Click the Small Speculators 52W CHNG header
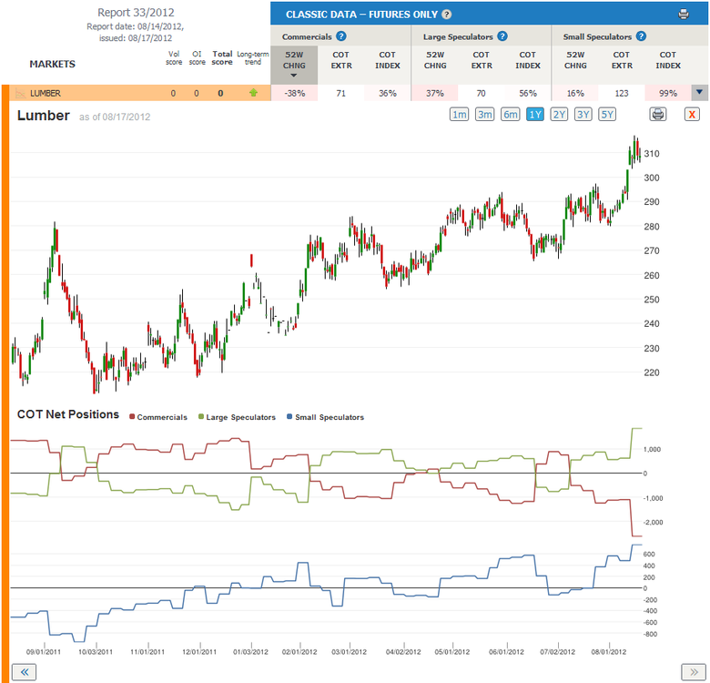The width and height of the screenshot is (710, 683). click(x=575, y=60)
